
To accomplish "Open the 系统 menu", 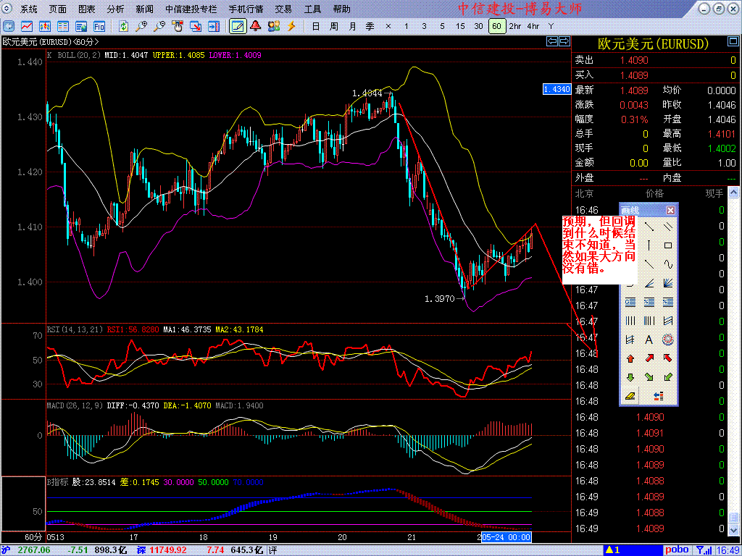I will (29, 9).
